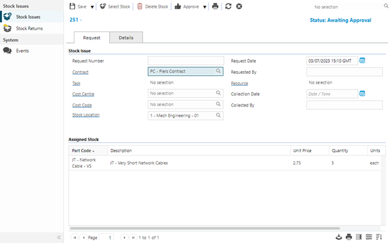This screenshot has width=392, height=243.
Task: Click the Quantity column header
Action: pyautogui.click(x=348, y=150)
